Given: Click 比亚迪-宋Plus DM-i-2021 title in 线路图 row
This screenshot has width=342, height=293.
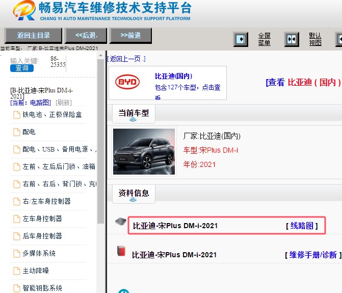Looking at the screenshot, I should point(175,226).
